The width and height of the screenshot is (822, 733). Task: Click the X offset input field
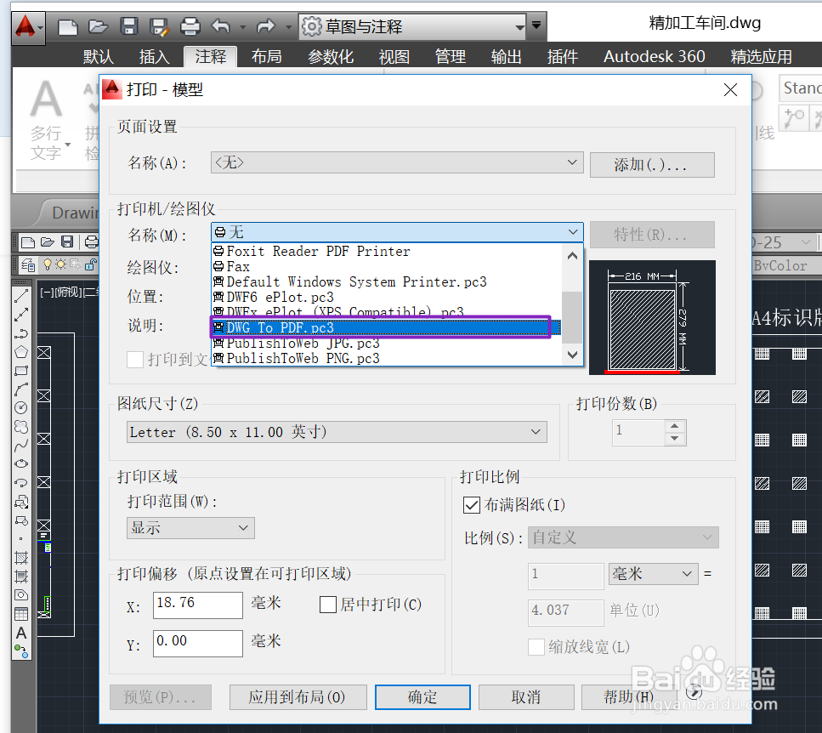197,605
